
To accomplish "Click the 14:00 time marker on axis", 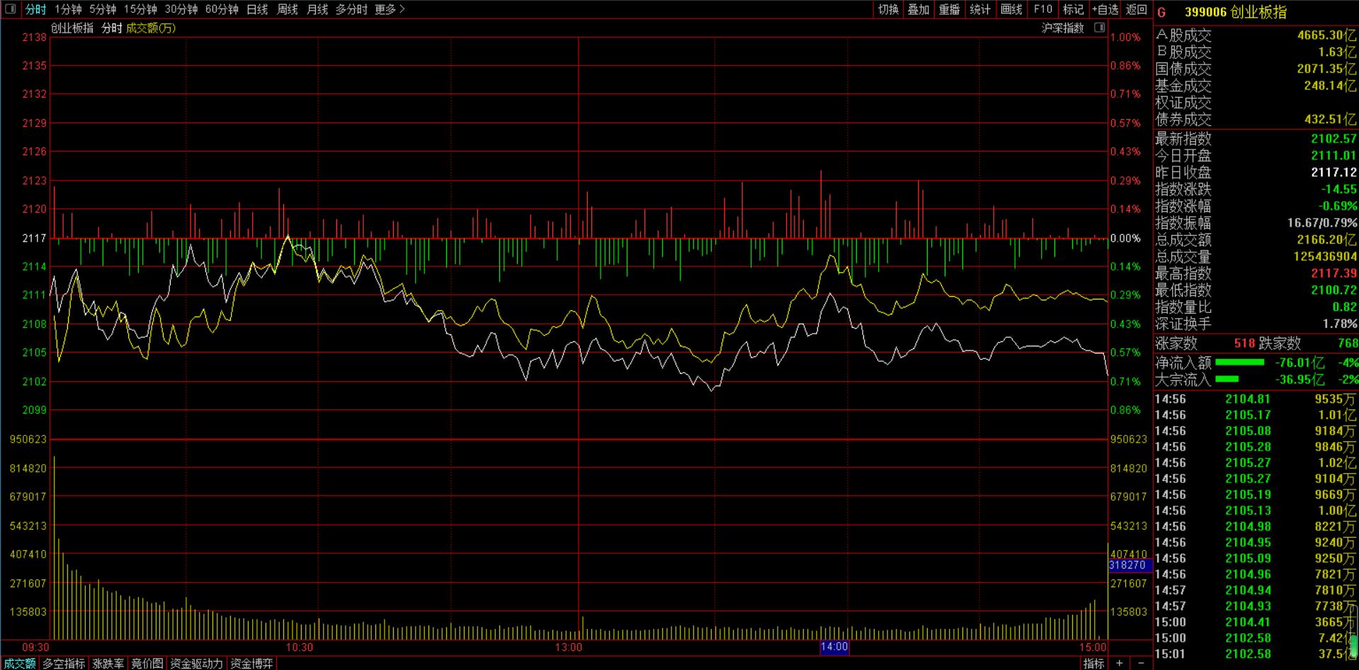I will (834, 647).
